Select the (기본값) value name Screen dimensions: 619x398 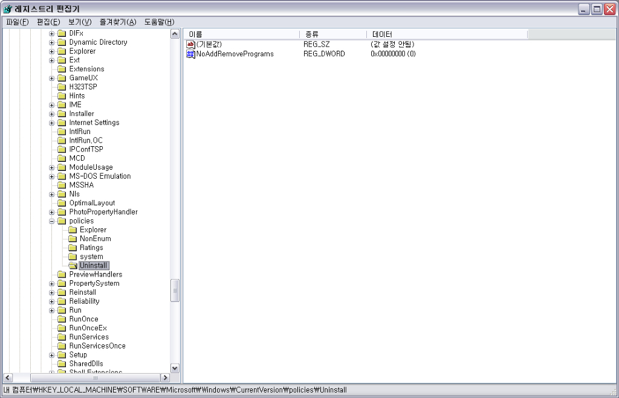(209, 45)
